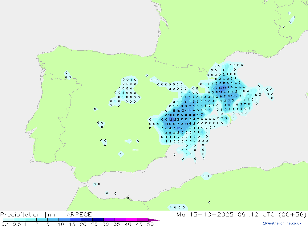Select the 35–40 mm purple legend band
The height and width of the screenshot is (226, 308).
(120, 220)
